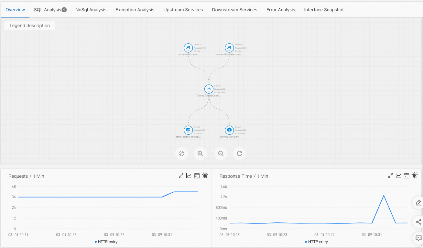Go to the Exception Analysis tab

click(x=135, y=10)
